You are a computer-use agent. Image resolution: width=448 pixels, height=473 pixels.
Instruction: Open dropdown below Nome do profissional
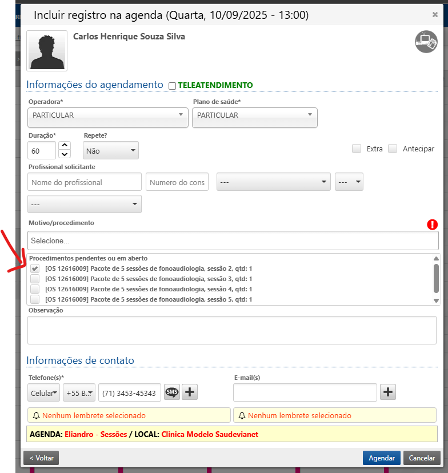pos(84,204)
